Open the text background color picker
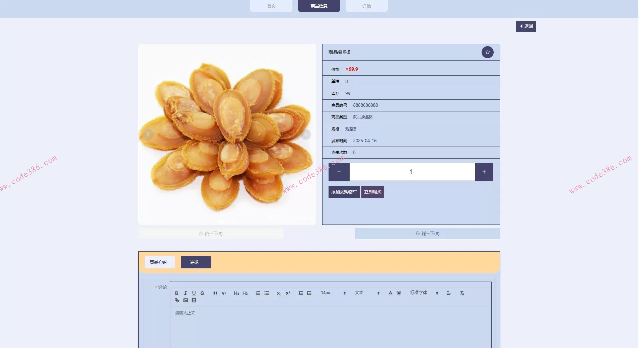Screen dimensions: 639x348 click(x=399, y=293)
